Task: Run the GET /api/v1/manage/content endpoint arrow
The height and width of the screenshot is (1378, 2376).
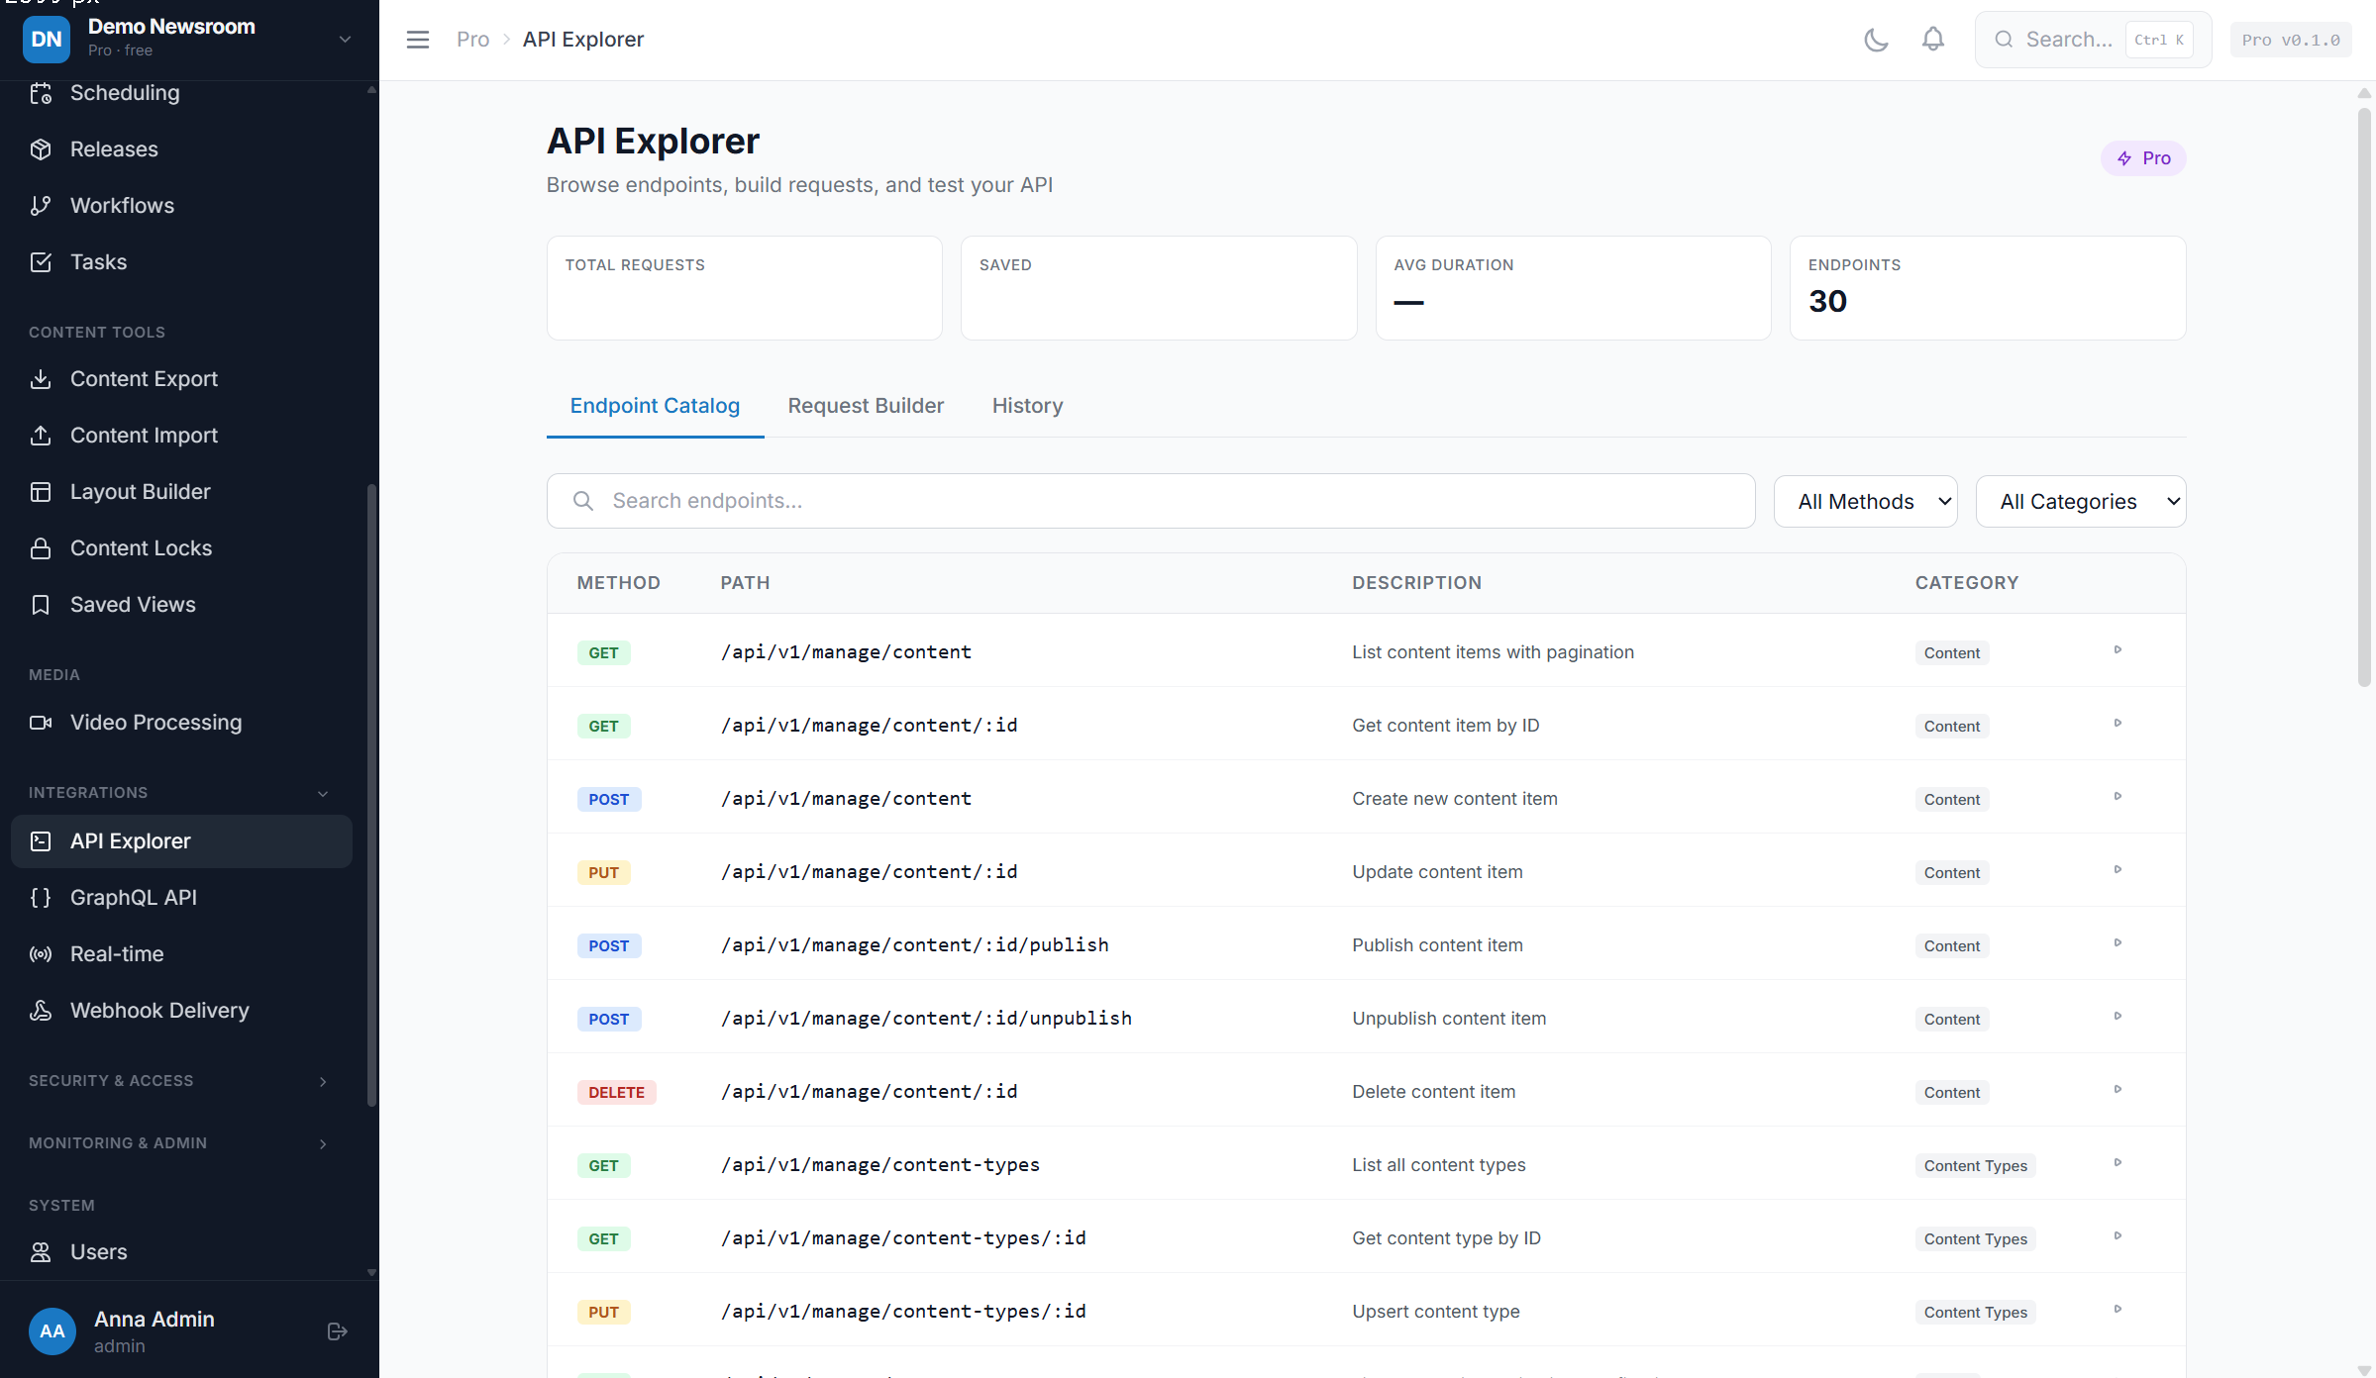Action: click(2118, 650)
